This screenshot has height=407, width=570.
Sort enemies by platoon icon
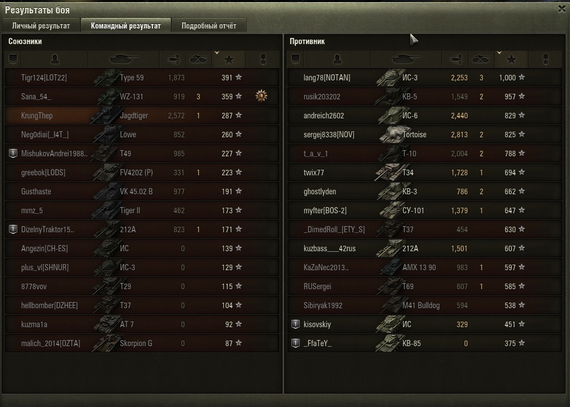click(295, 59)
